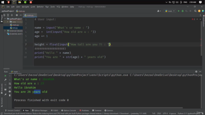Open Python Console tool window
This screenshot has height=115, width=205.
pyautogui.click(x=69, y=111)
